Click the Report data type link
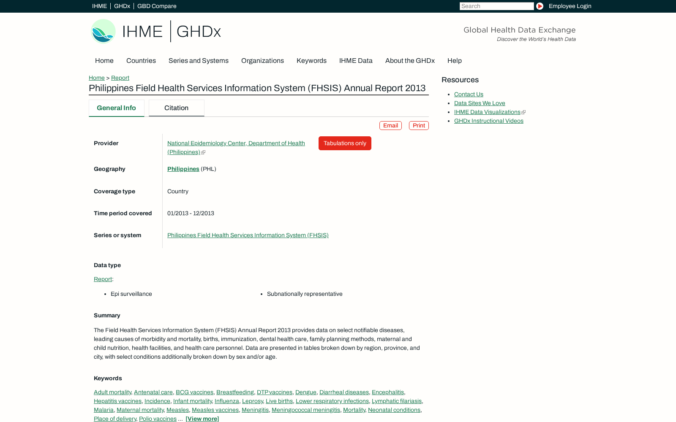This screenshot has width=676, height=422. pos(103,279)
